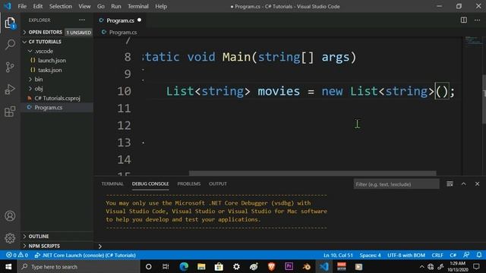The width and height of the screenshot is (486, 273).
Task: Click the unsaved dot on Program.cs tab
Action: click(x=140, y=20)
